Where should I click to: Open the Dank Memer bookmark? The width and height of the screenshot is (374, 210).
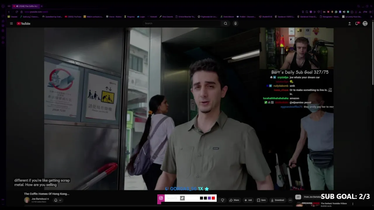click(x=227, y=17)
